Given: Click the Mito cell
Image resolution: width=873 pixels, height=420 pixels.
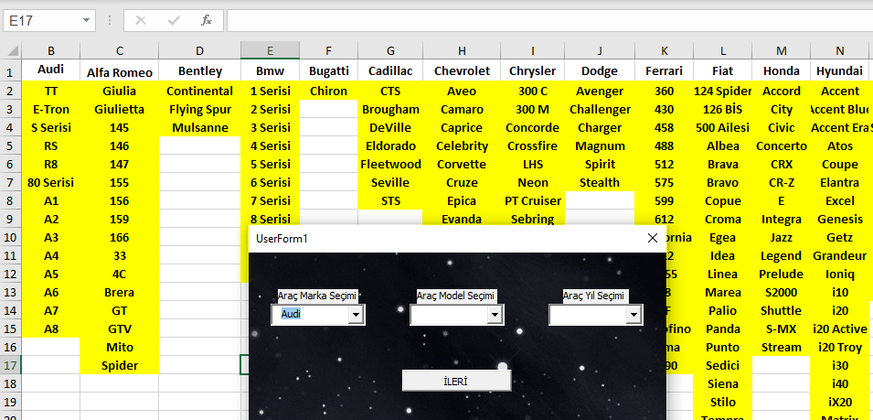Looking at the screenshot, I should [120, 347].
